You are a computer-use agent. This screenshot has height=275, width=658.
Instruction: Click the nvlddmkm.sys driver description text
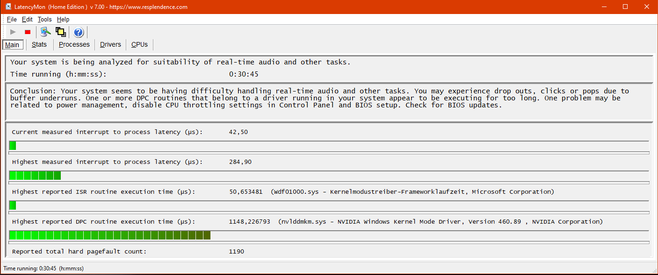point(441,222)
